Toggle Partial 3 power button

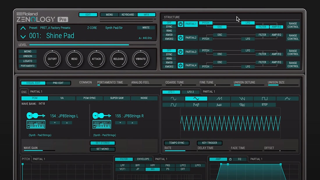pos(180,52)
